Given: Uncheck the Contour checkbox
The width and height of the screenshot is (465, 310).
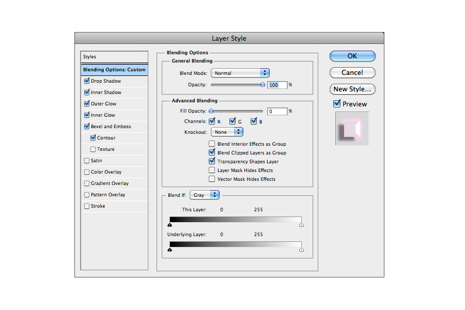Looking at the screenshot, I should 93,137.
